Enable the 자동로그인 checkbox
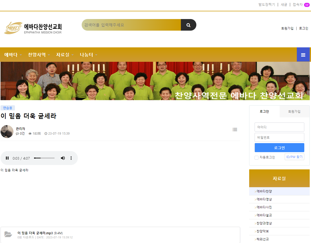Image resolution: width=311 pixels, height=243 pixels. tap(256, 158)
